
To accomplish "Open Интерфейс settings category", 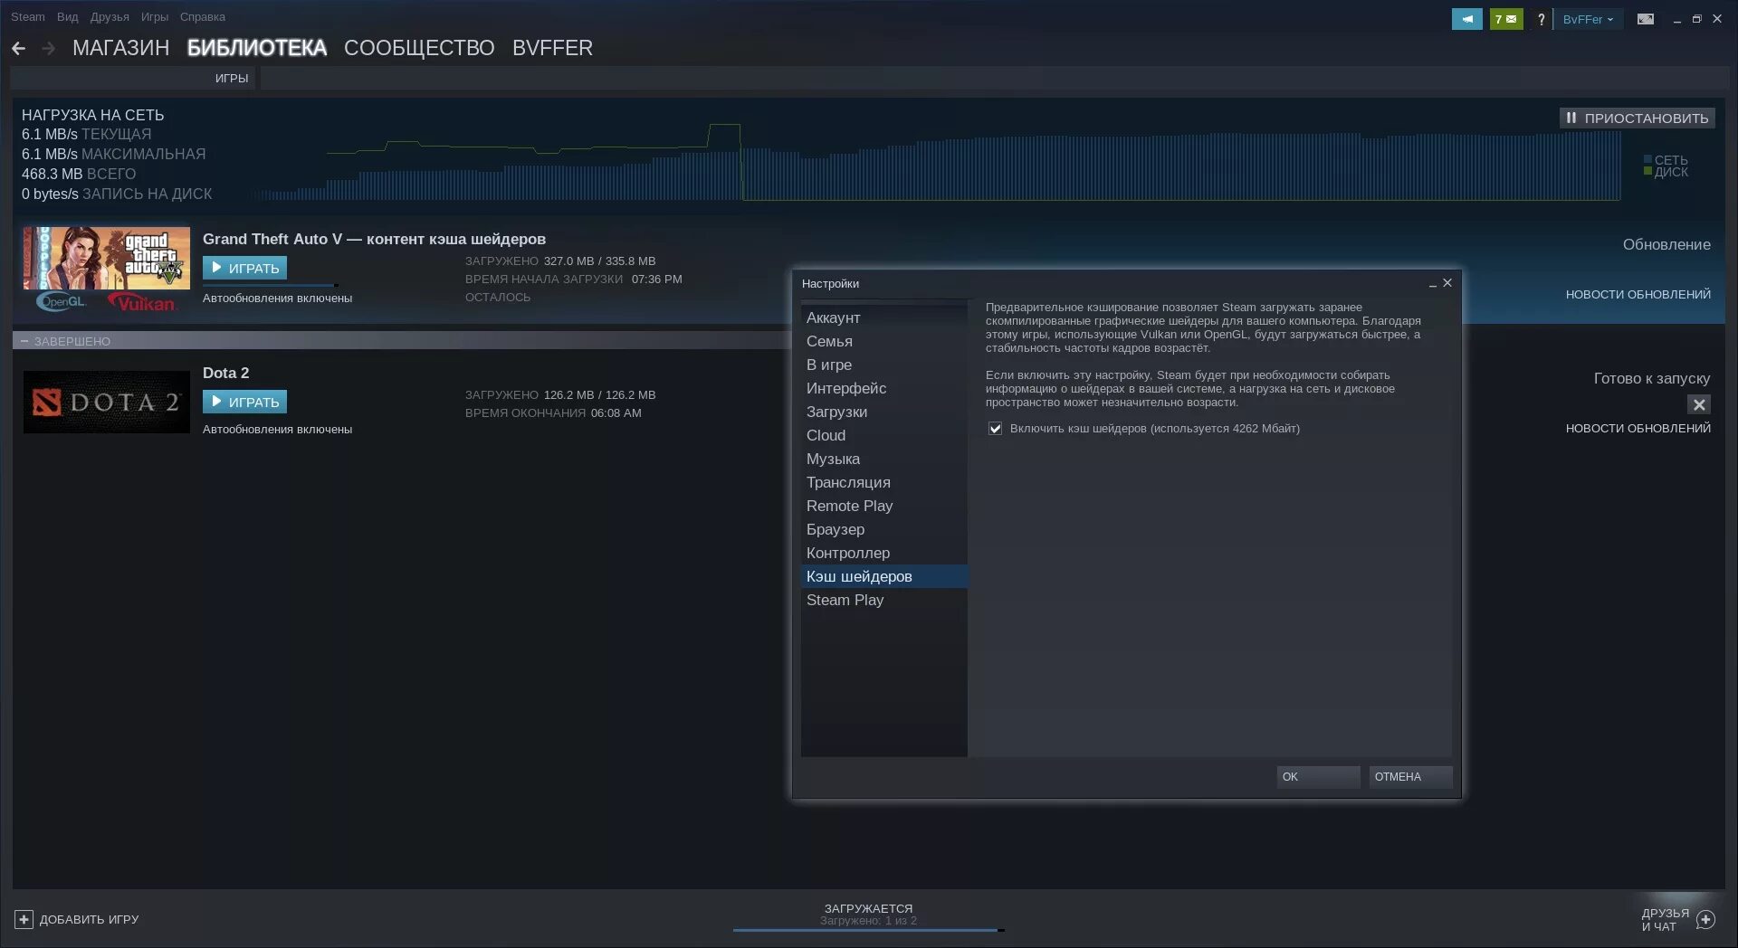I will (884, 388).
